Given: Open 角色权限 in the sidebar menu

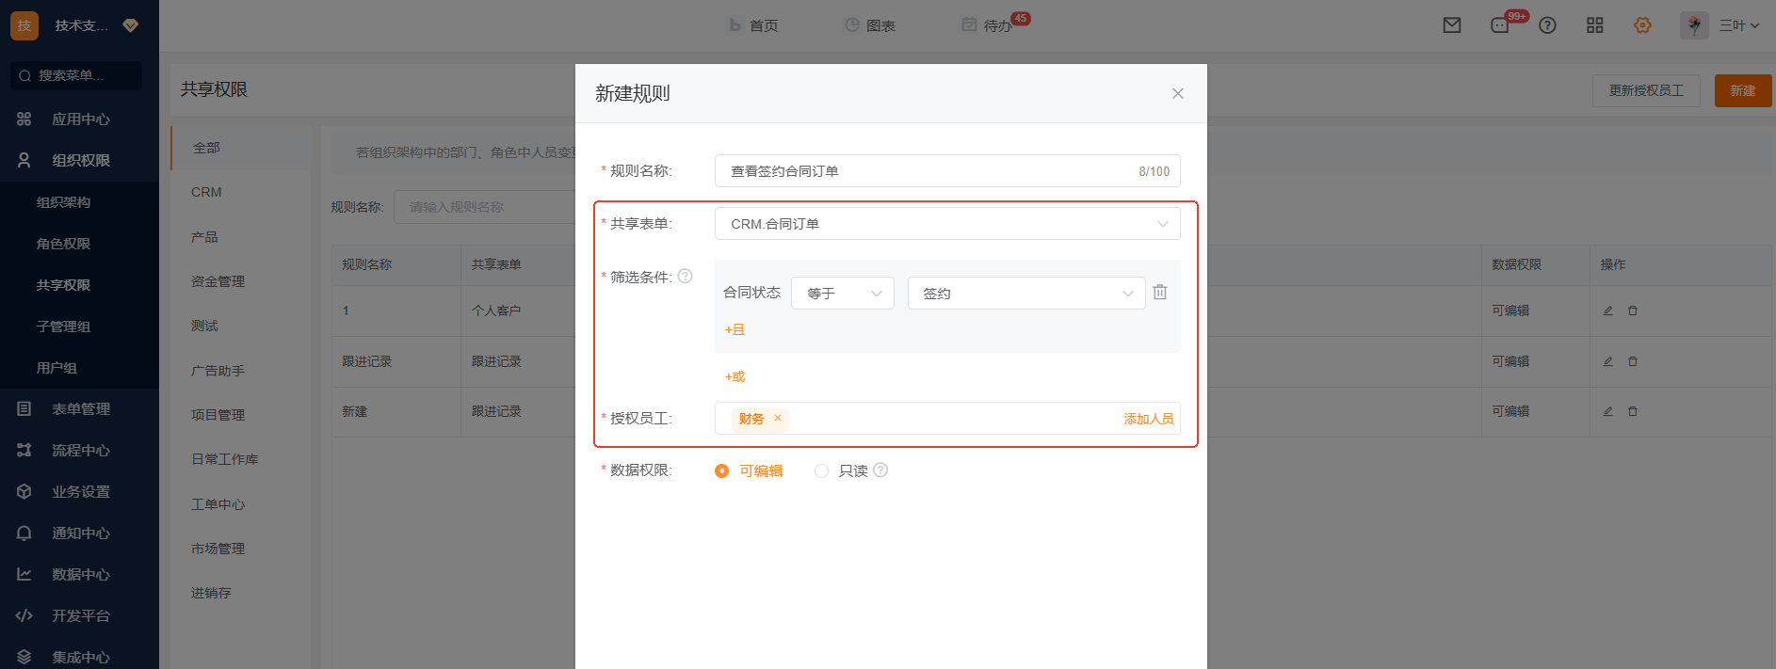Looking at the screenshot, I should click(x=63, y=244).
